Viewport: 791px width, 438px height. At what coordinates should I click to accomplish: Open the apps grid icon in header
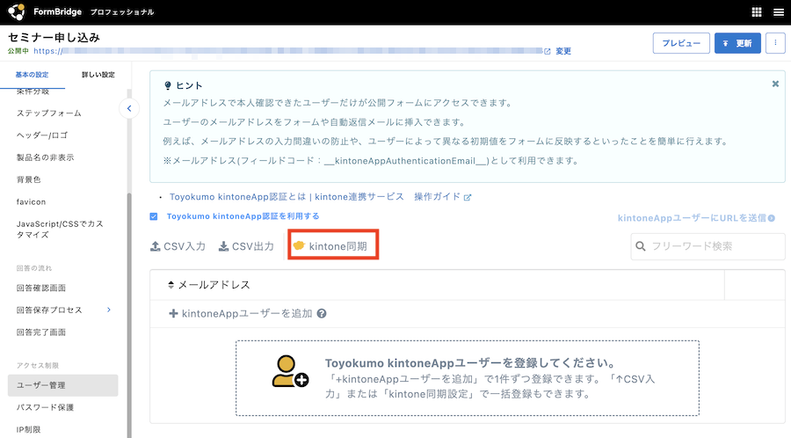click(x=757, y=12)
